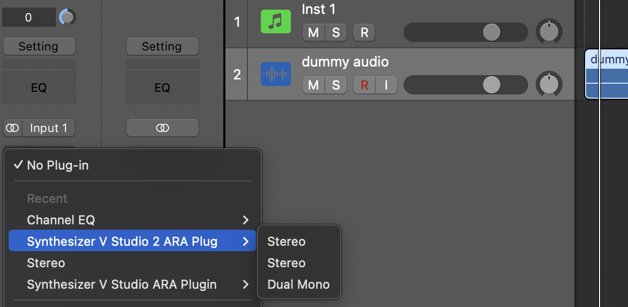Enable input monitoring on dummy audio track

click(x=386, y=85)
